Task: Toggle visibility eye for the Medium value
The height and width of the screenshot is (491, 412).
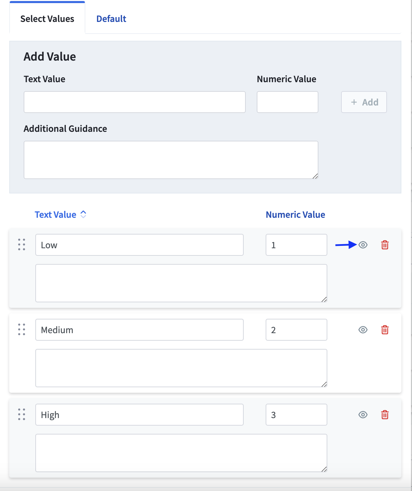Action: (363, 330)
